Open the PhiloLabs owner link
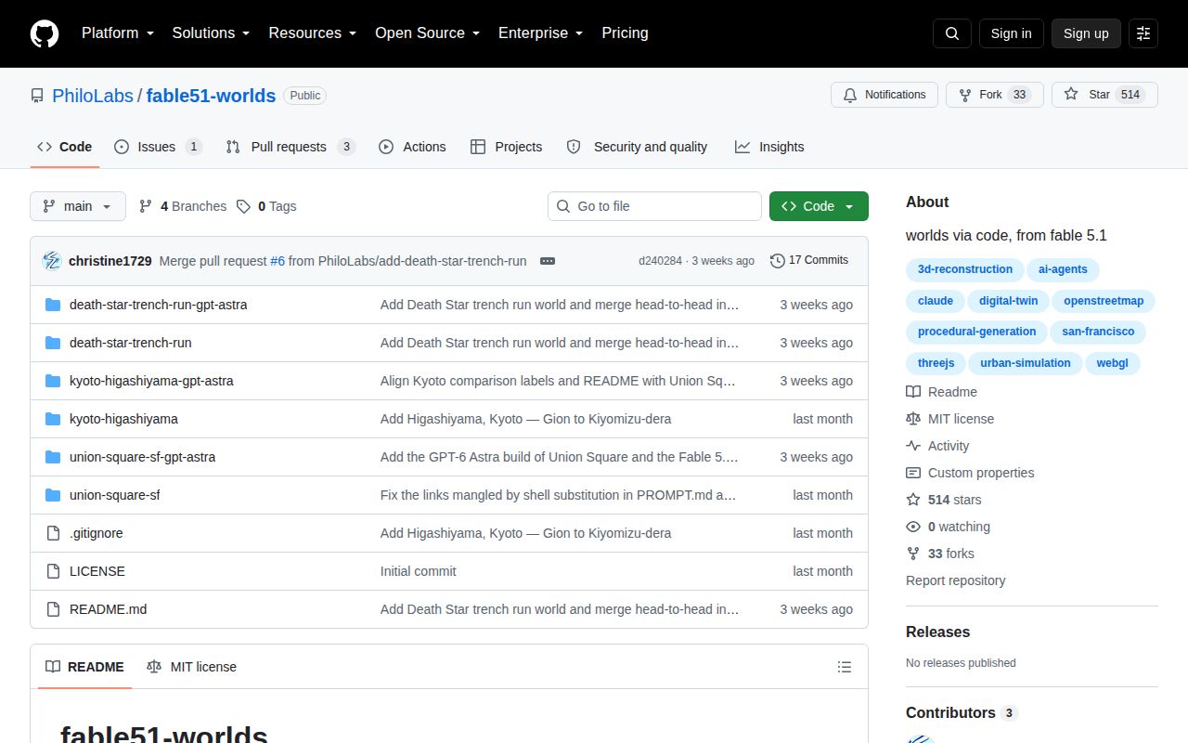 click(94, 96)
